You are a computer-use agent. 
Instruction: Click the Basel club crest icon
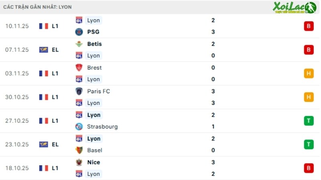coord(79,150)
